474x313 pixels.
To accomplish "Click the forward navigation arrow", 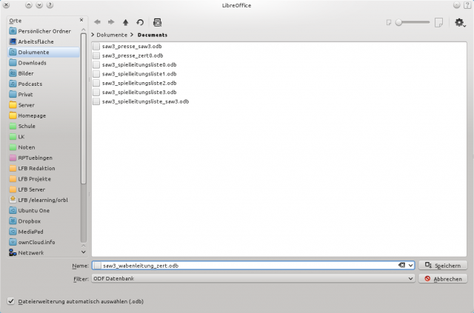I will (x=111, y=22).
